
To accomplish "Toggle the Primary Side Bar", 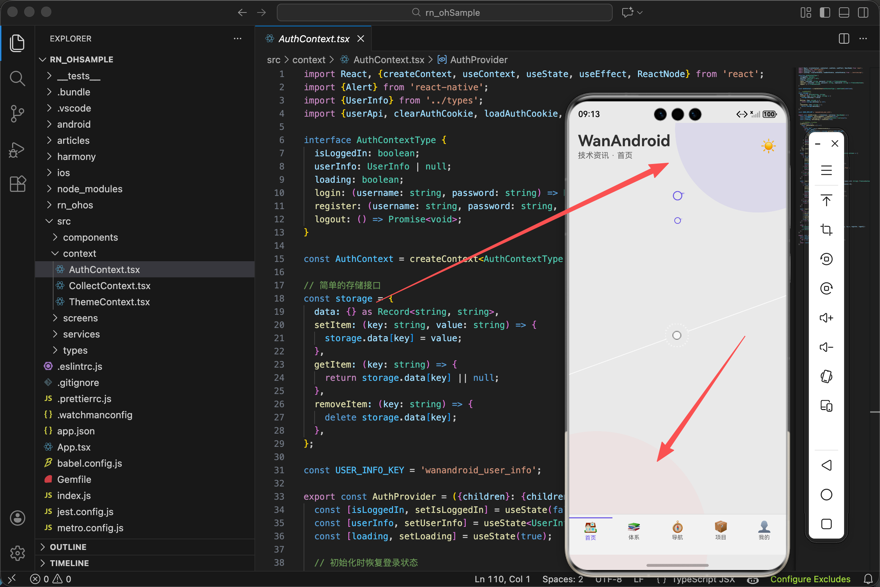I will 825,12.
